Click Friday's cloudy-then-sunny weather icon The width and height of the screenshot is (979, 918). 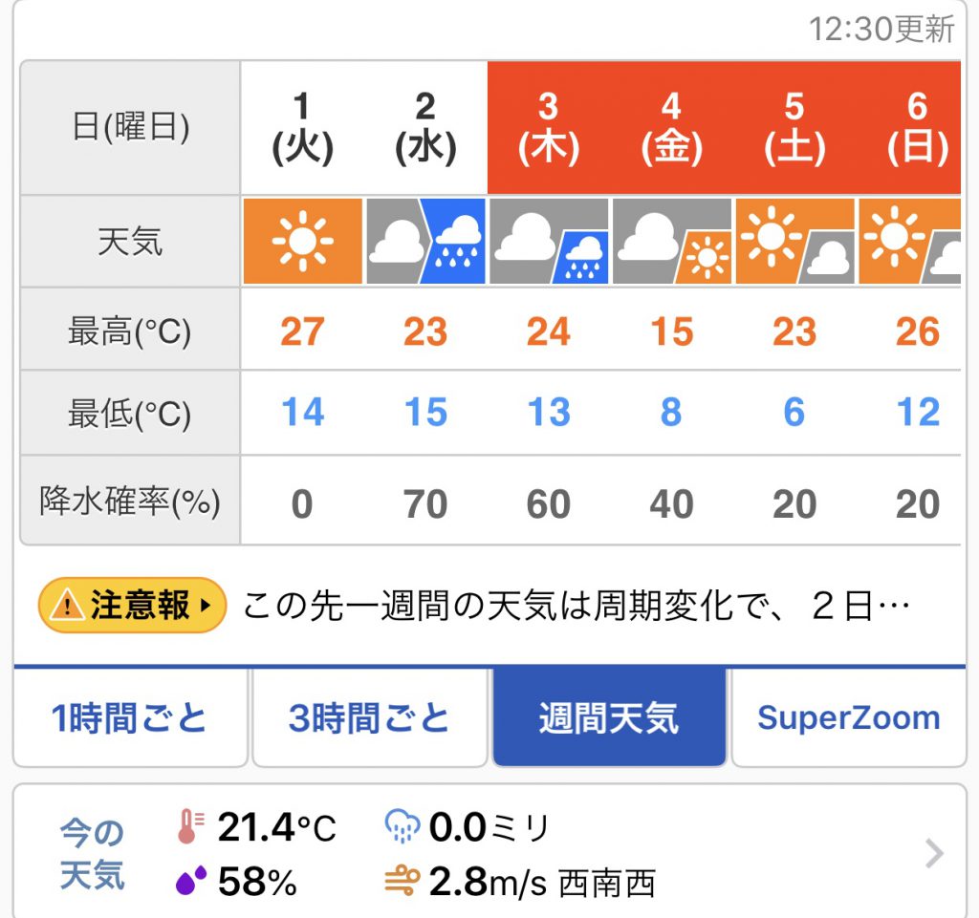pyautogui.click(x=671, y=242)
